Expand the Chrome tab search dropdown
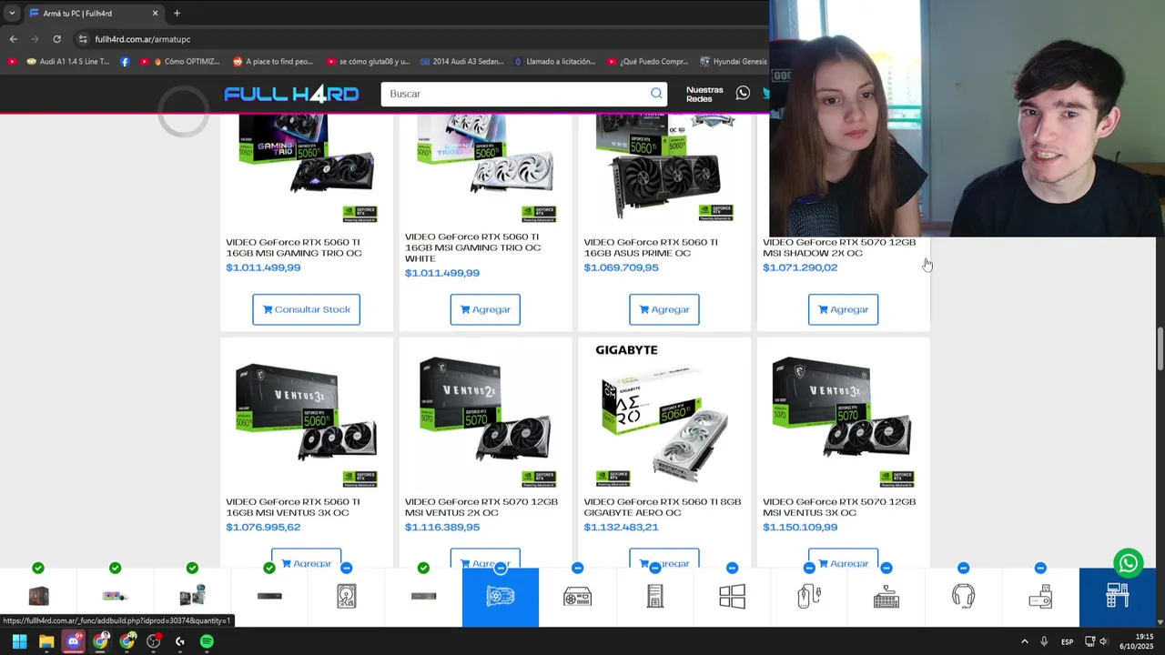Image resolution: width=1165 pixels, height=655 pixels. click(x=12, y=14)
